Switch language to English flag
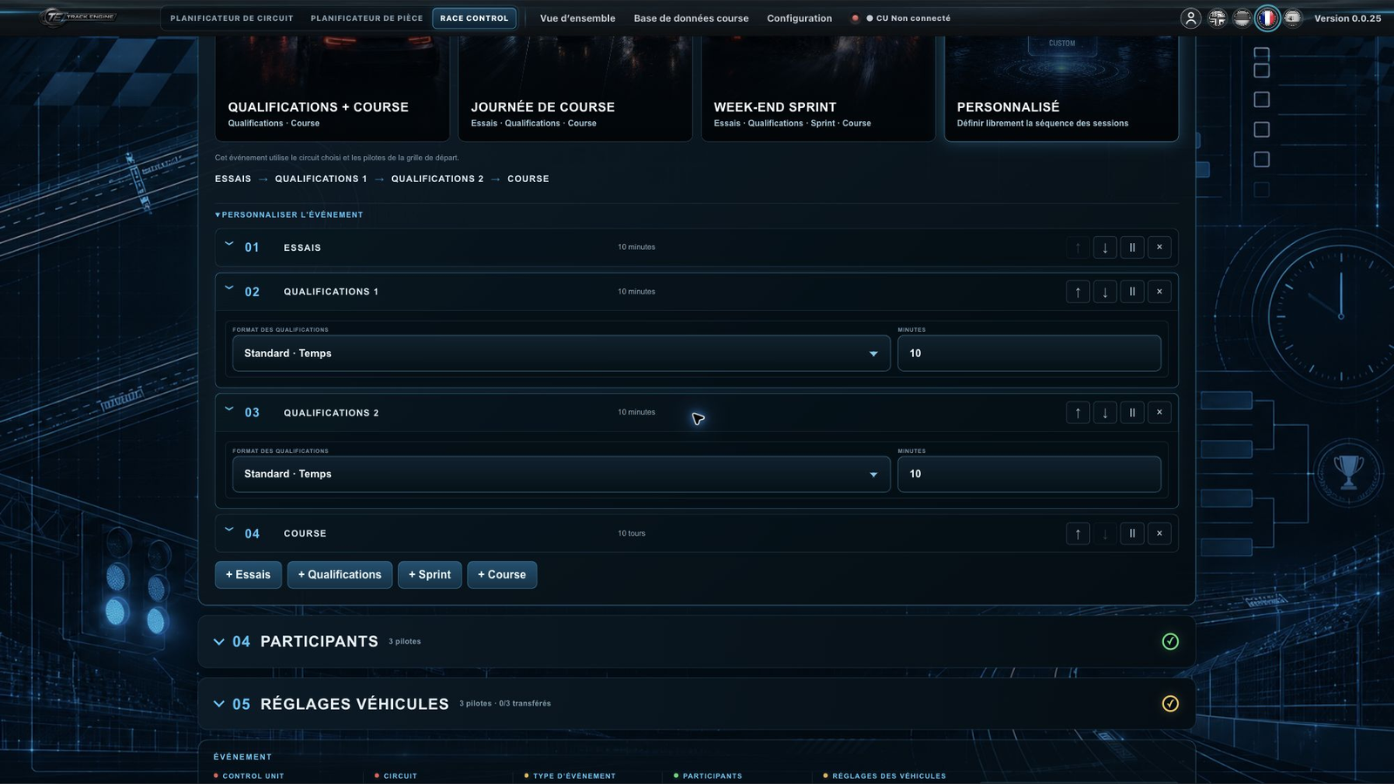1394x784 pixels. click(x=1217, y=18)
